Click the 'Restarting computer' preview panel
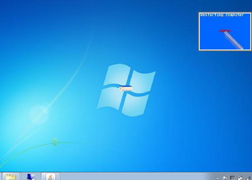The height and width of the screenshot is (180, 252). pyautogui.click(x=225, y=31)
